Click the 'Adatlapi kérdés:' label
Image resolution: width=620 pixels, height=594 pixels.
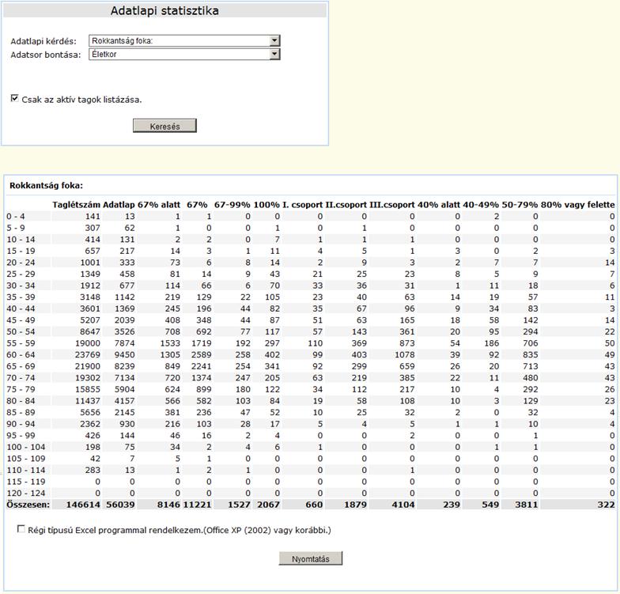pyautogui.click(x=43, y=41)
